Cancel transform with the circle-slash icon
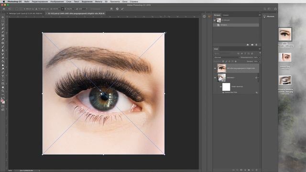 117,9
